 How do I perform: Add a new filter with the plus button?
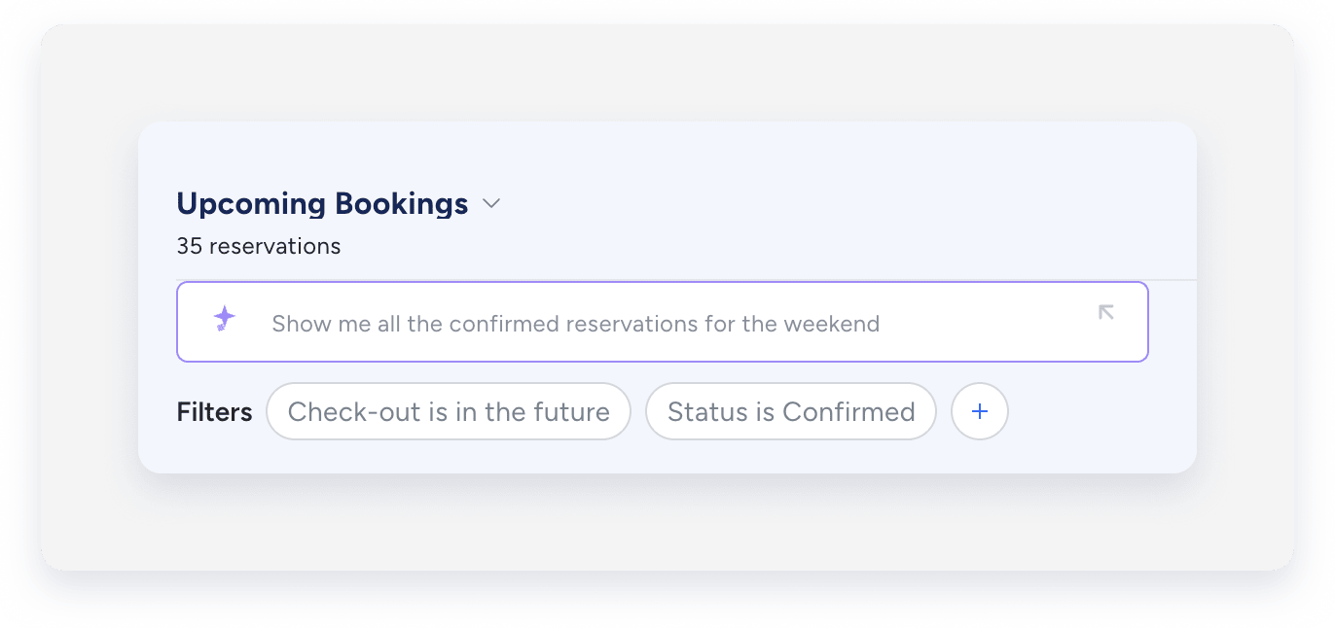click(x=980, y=412)
